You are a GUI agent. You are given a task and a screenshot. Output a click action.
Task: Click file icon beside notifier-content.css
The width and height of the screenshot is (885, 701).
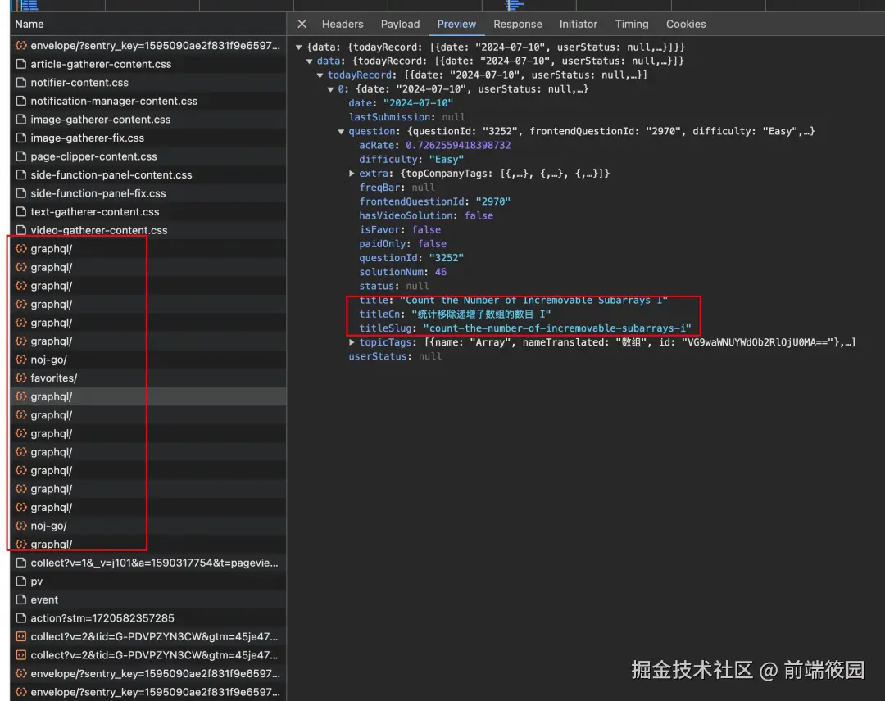click(20, 83)
